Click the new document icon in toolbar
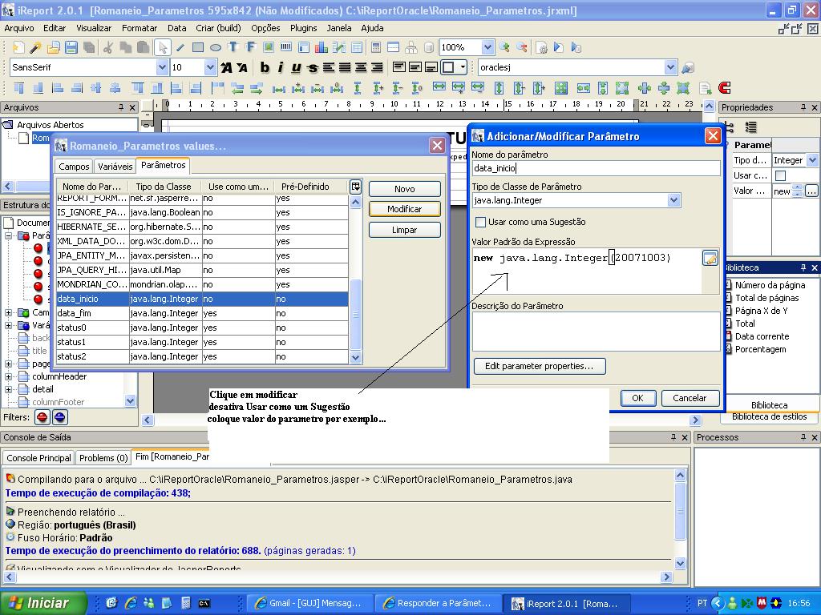821x615 pixels. 18,47
